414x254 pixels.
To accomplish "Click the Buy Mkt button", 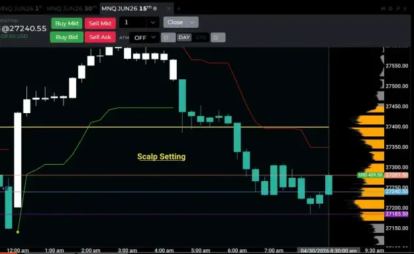I will click(67, 23).
